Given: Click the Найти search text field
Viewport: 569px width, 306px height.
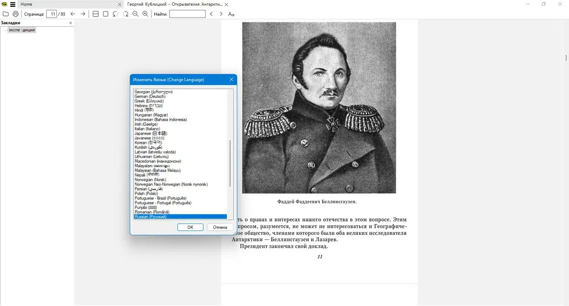Looking at the screenshot, I should tap(187, 14).
